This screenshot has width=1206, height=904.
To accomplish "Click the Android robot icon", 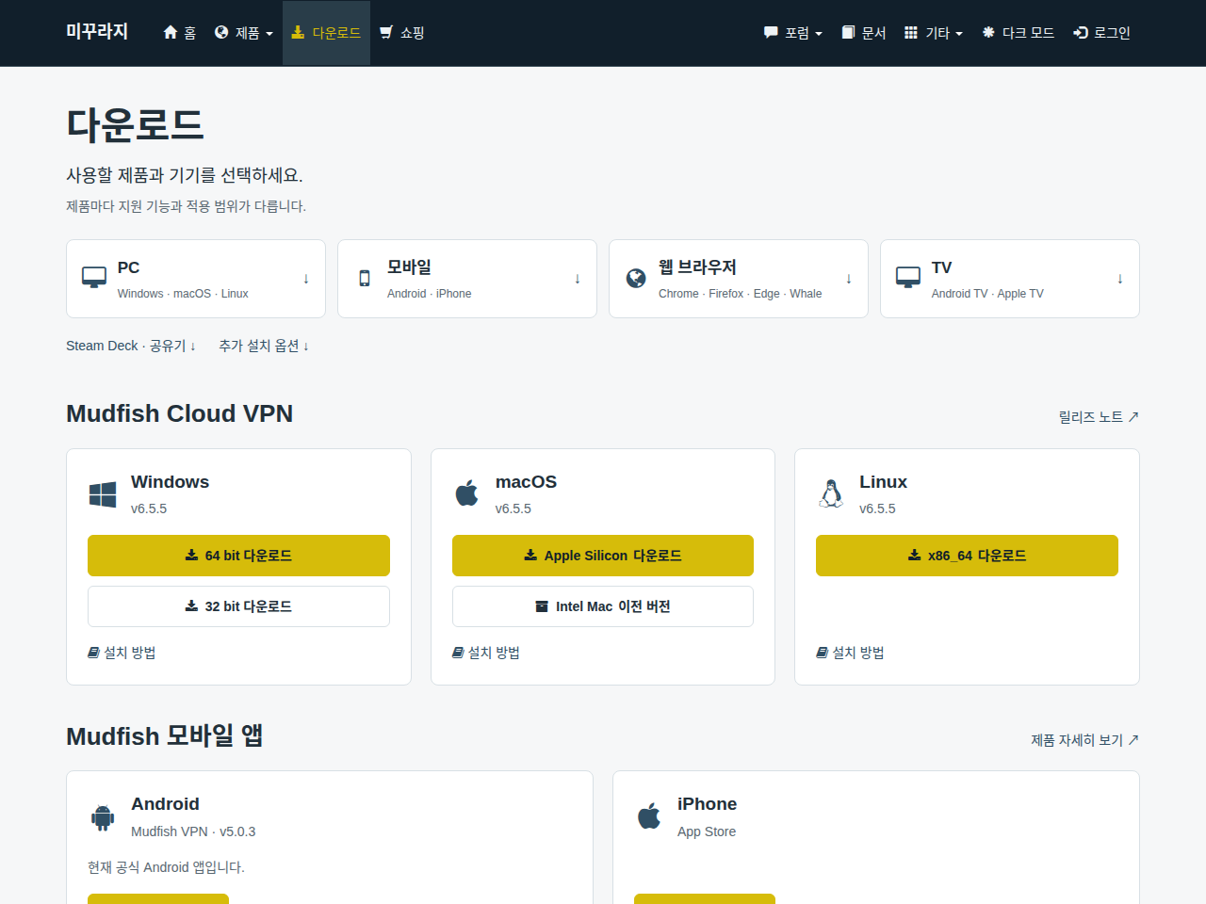I will (x=103, y=816).
